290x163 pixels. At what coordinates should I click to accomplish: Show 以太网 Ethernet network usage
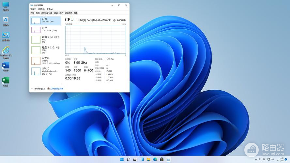pos(36,61)
